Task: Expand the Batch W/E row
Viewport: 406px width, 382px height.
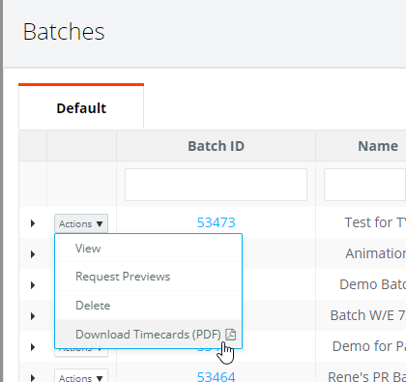Action: click(x=33, y=316)
